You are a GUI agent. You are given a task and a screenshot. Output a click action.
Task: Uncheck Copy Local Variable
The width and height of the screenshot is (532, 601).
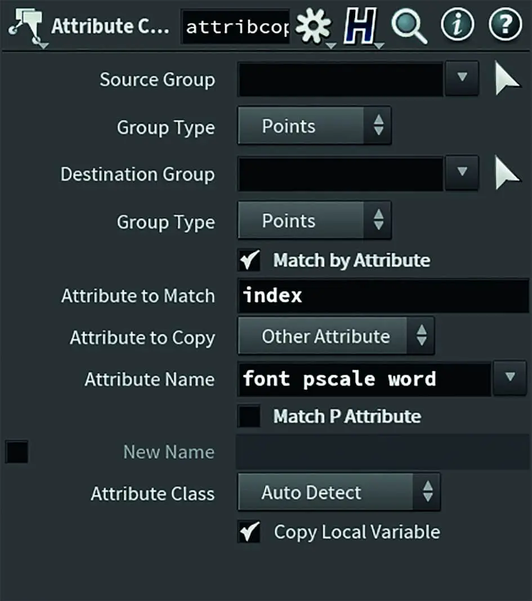[249, 532]
